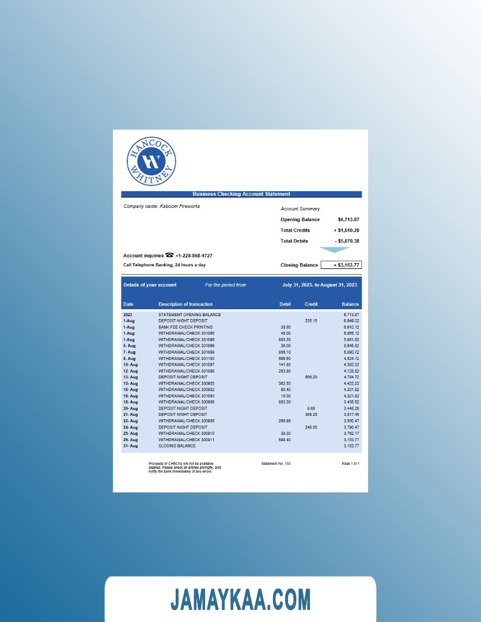
Task: Click the Opening Balance value $6,713.87
Action: pyautogui.click(x=349, y=219)
